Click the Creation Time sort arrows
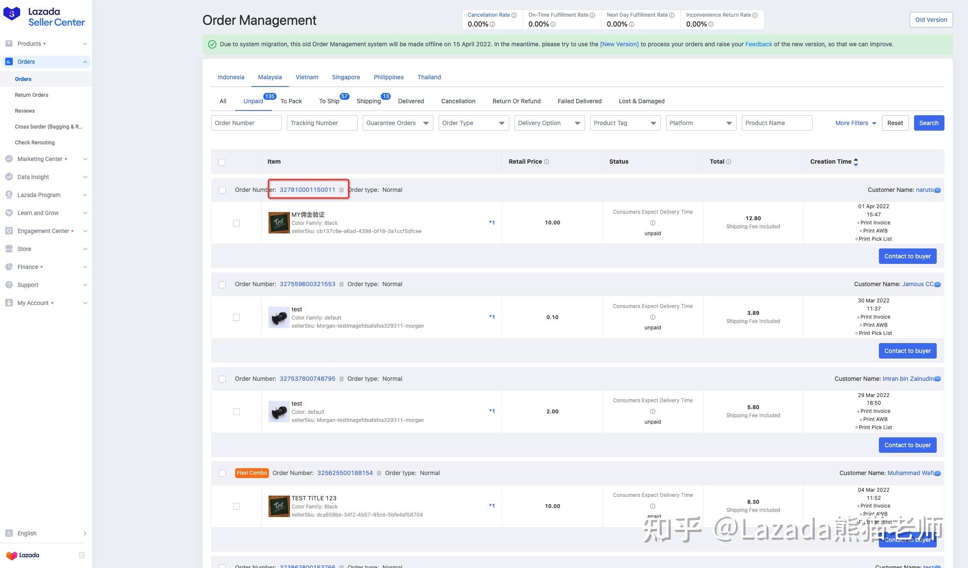968x568 pixels. (x=856, y=162)
